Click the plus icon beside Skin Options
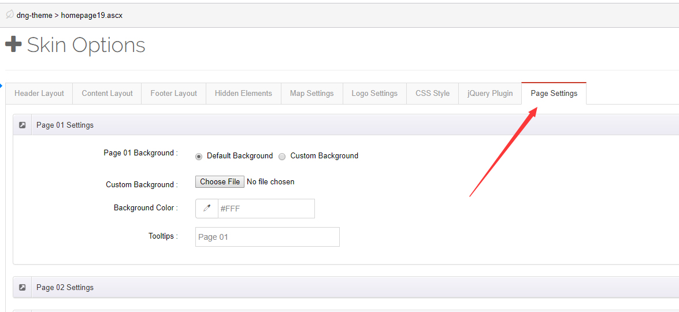The width and height of the screenshot is (679, 312). point(13,44)
